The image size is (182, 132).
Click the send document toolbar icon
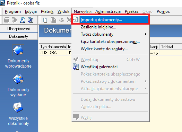coord(15,20)
